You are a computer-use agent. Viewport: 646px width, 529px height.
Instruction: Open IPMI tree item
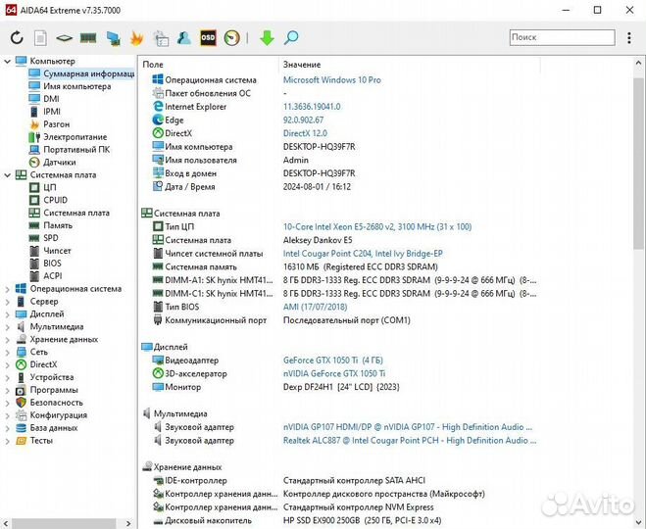[52, 112]
